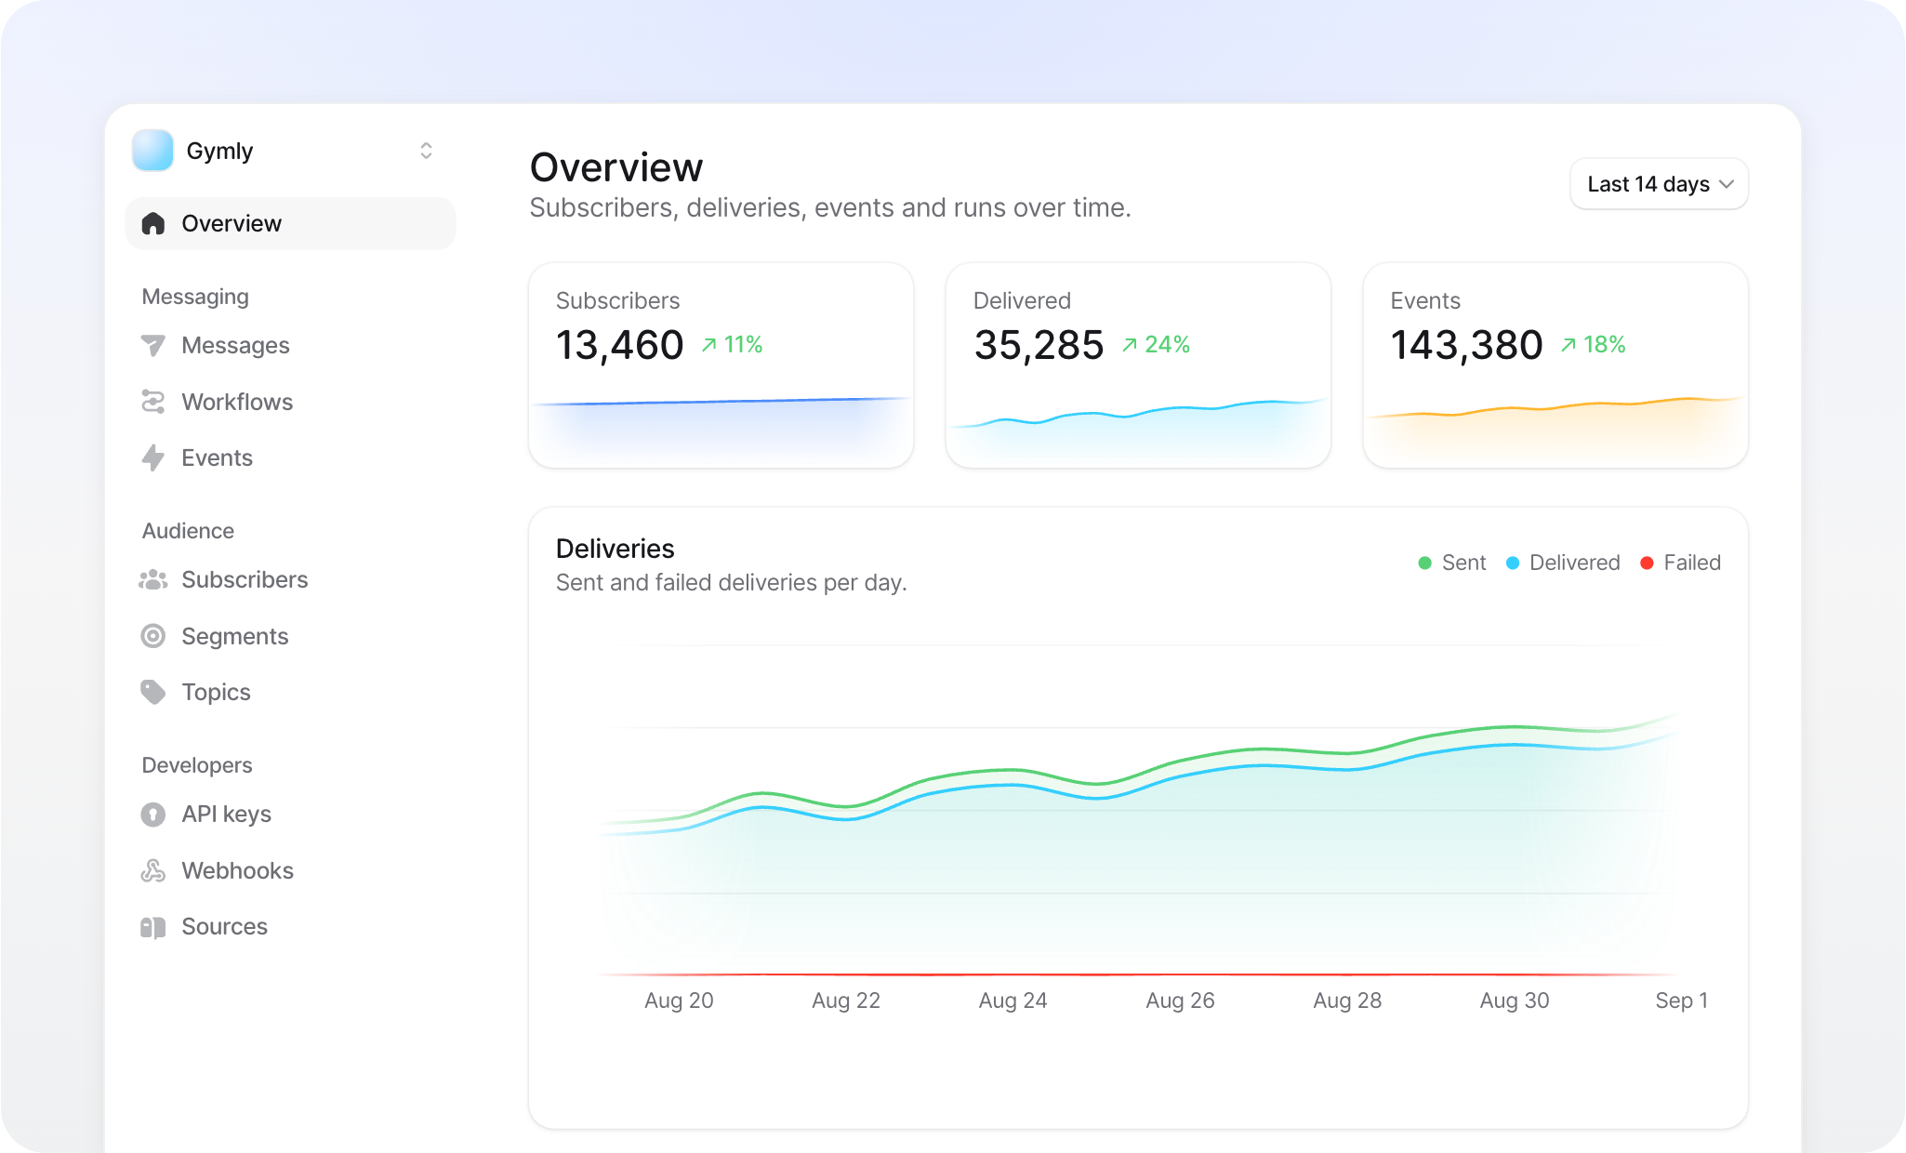Click the 13,460 subscribers value
This screenshot has width=1906, height=1153.
click(x=619, y=345)
